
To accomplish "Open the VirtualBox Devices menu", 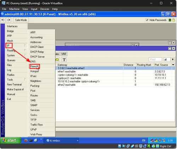I will pos(45,9).
